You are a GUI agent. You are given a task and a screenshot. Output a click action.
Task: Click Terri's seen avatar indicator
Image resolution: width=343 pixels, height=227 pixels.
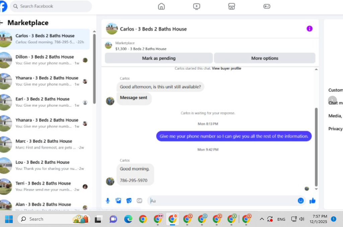(85, 187)
